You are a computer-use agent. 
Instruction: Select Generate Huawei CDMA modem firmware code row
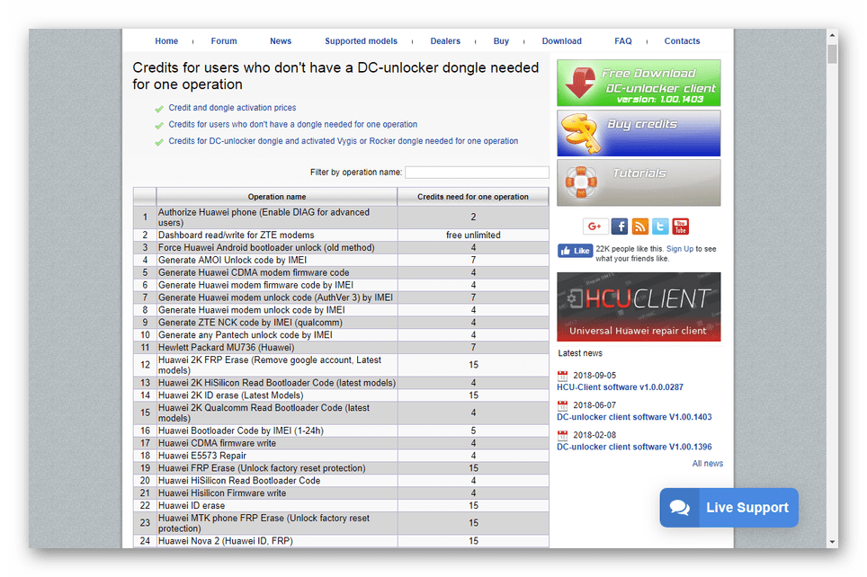pyautogui.click(x=341, y=272)
